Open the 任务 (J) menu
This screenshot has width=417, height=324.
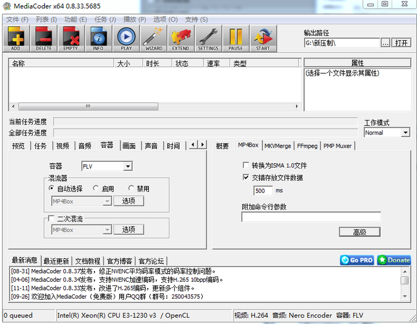[x=105, y=20]
